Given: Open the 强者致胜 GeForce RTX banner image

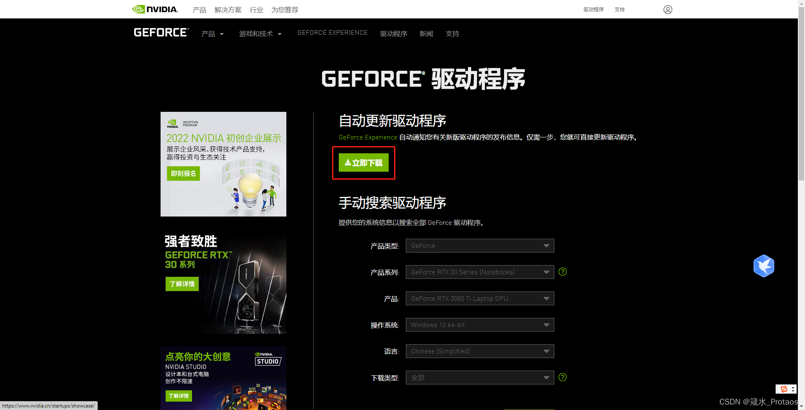Looking at the screenshot, I should click(x=223, y=283).
